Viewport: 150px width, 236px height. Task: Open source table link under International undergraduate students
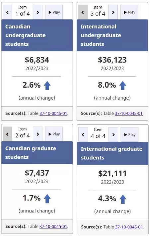point(129,113)
